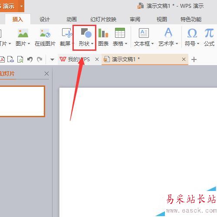Expand the 图片 dropdown arrow
Screen dimensions: 217x217
coord(29,43)
